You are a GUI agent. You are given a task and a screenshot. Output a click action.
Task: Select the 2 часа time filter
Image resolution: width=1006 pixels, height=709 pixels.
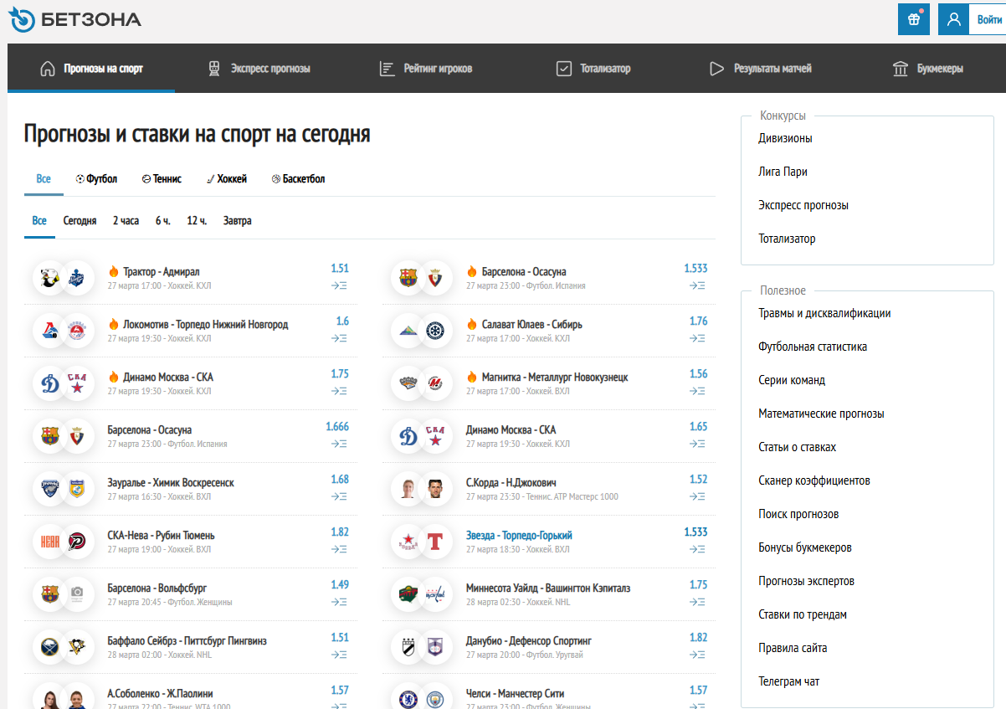(126, 221)
